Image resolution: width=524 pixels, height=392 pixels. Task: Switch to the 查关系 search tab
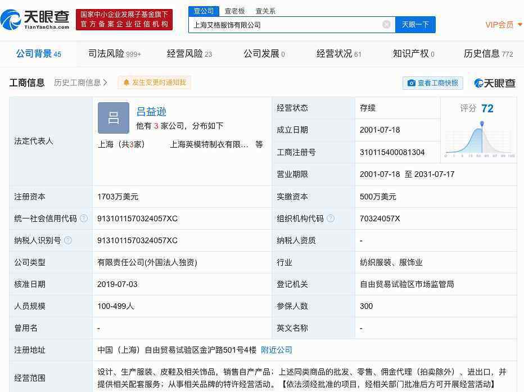pos(265,11)
